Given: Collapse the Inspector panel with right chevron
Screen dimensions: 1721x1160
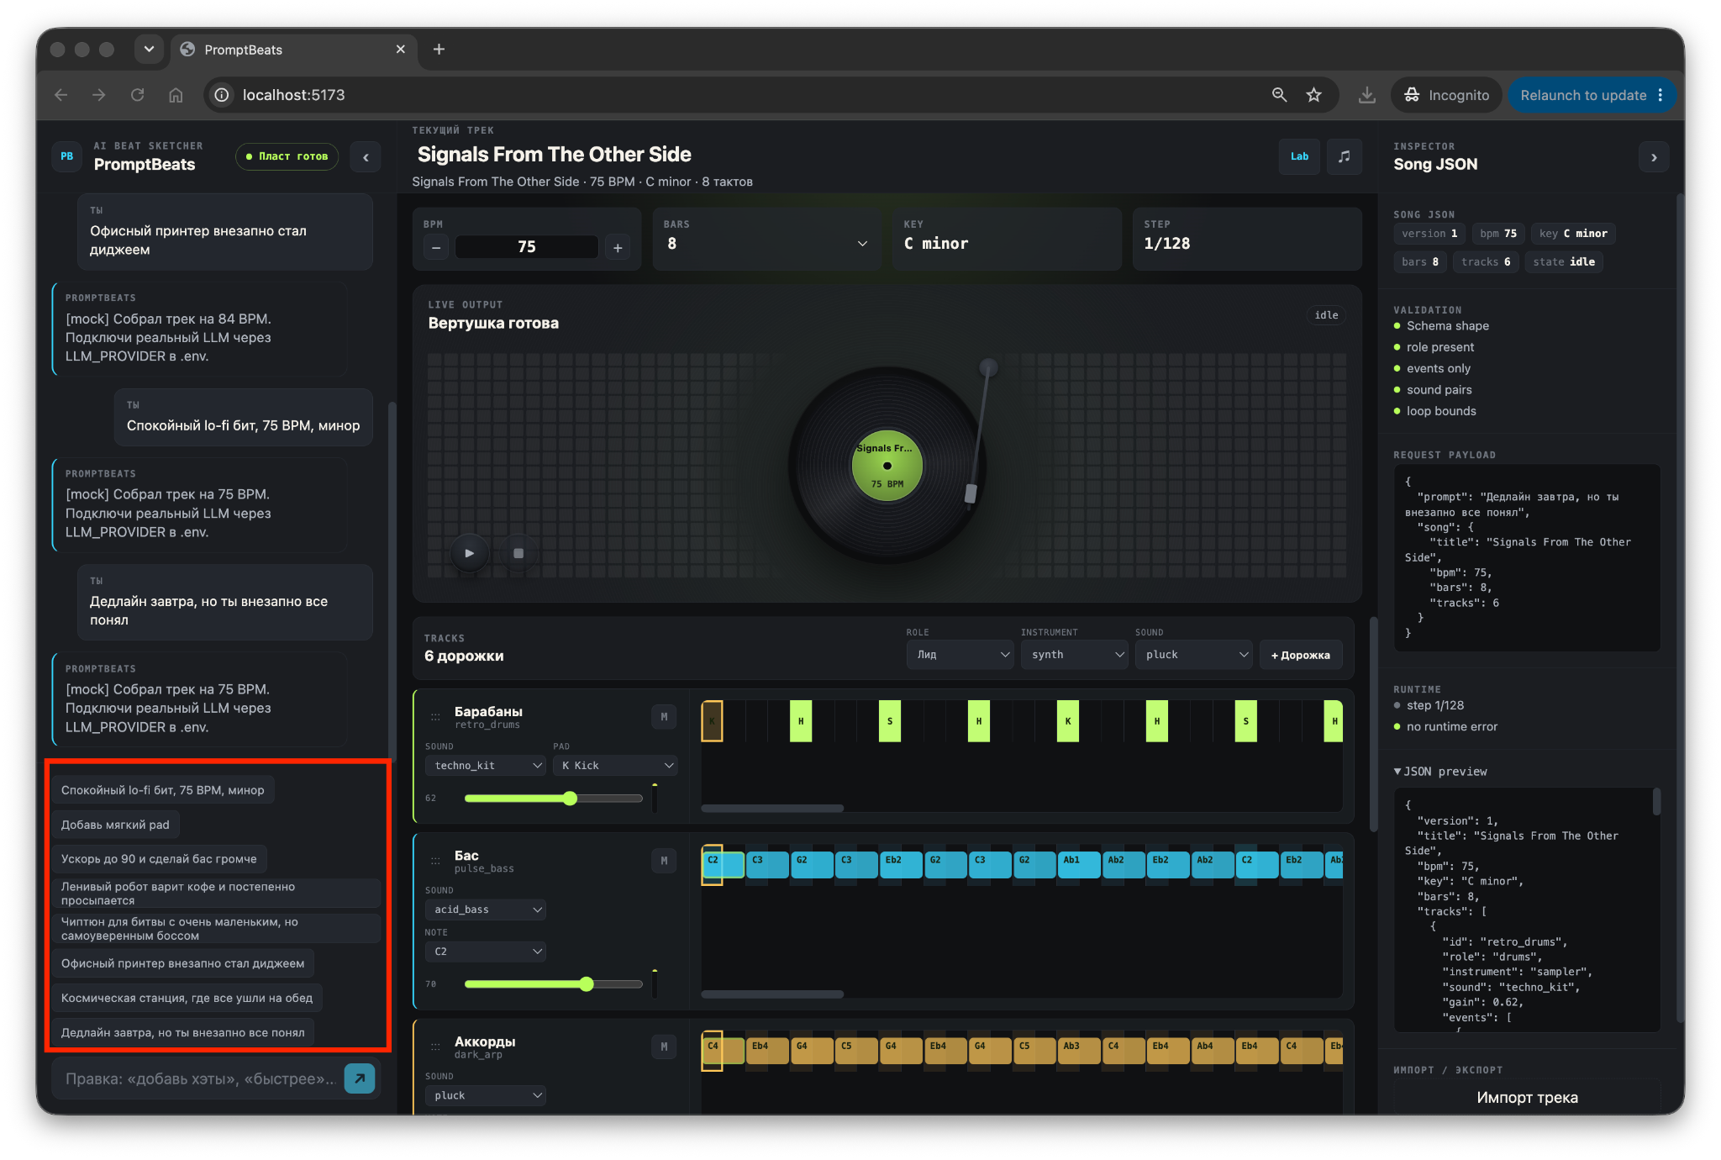Looking at the screenshot, I should coord(1654,157).
